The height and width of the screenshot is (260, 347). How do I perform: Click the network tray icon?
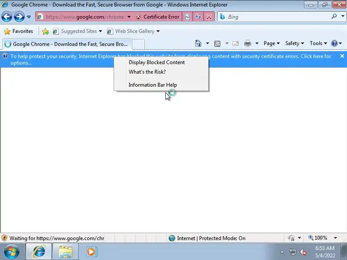point(292,252)
